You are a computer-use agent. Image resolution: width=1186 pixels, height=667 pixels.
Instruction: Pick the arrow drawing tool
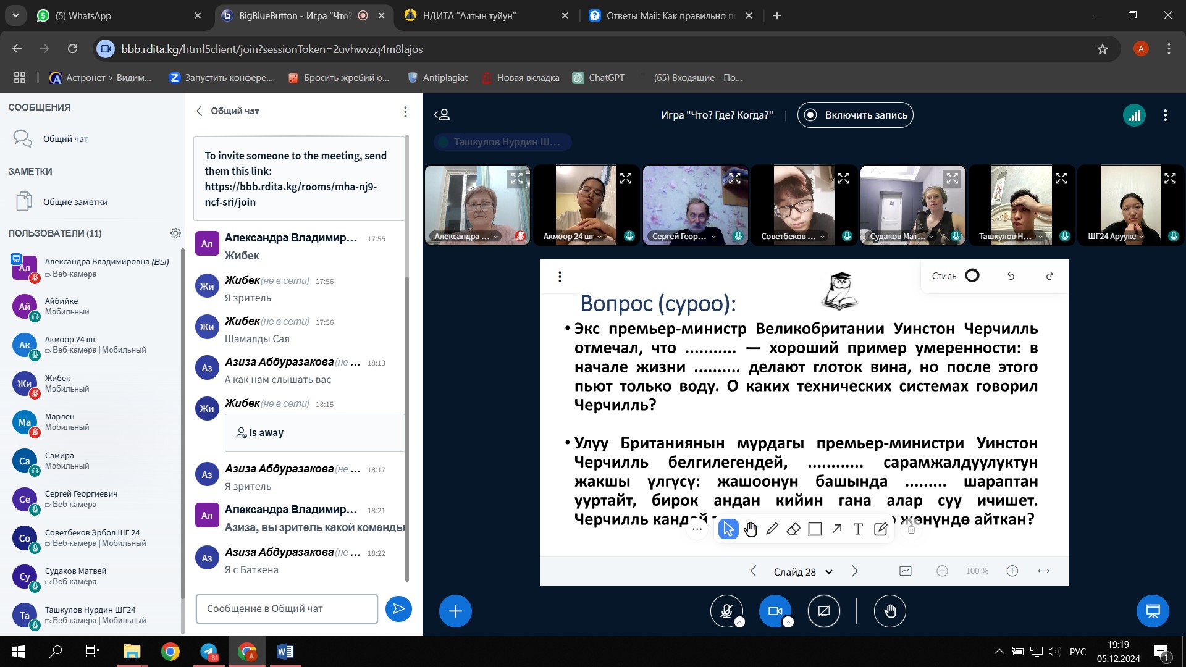pos(836,529)
